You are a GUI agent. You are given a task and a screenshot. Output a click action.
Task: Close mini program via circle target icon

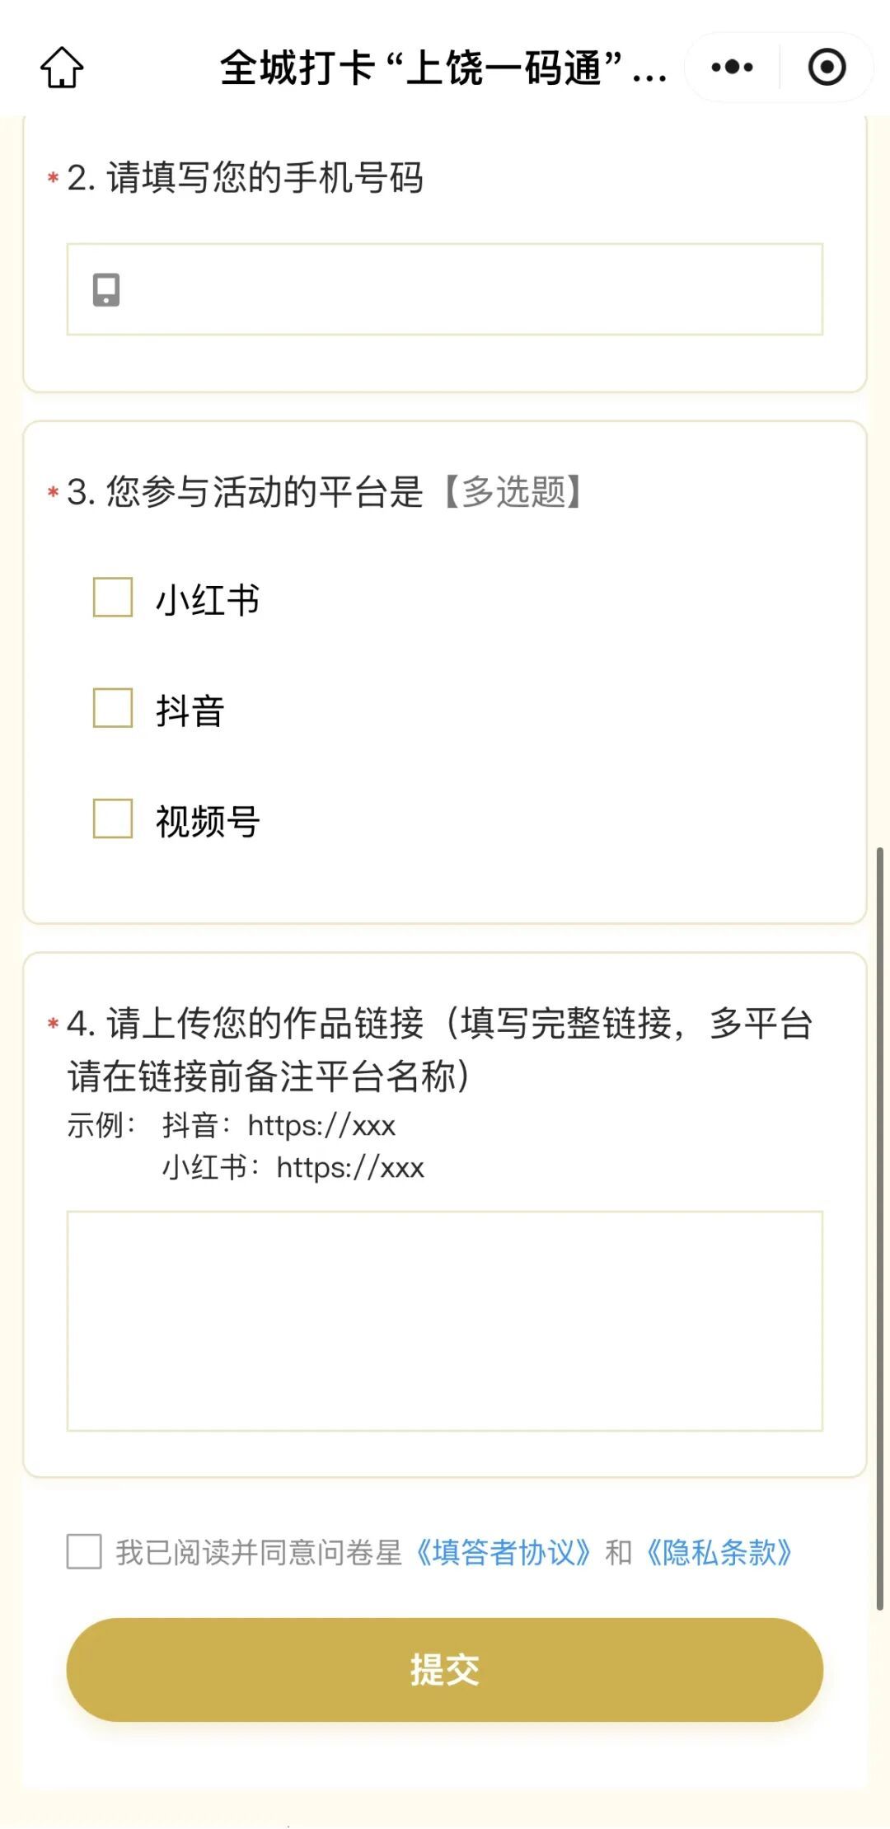tap(827, 67)
